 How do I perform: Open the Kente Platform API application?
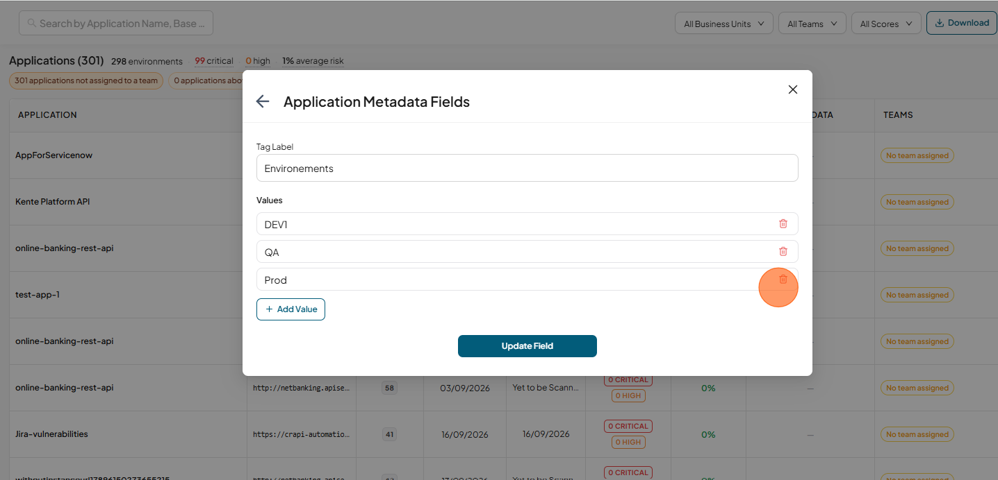[53, 202]
